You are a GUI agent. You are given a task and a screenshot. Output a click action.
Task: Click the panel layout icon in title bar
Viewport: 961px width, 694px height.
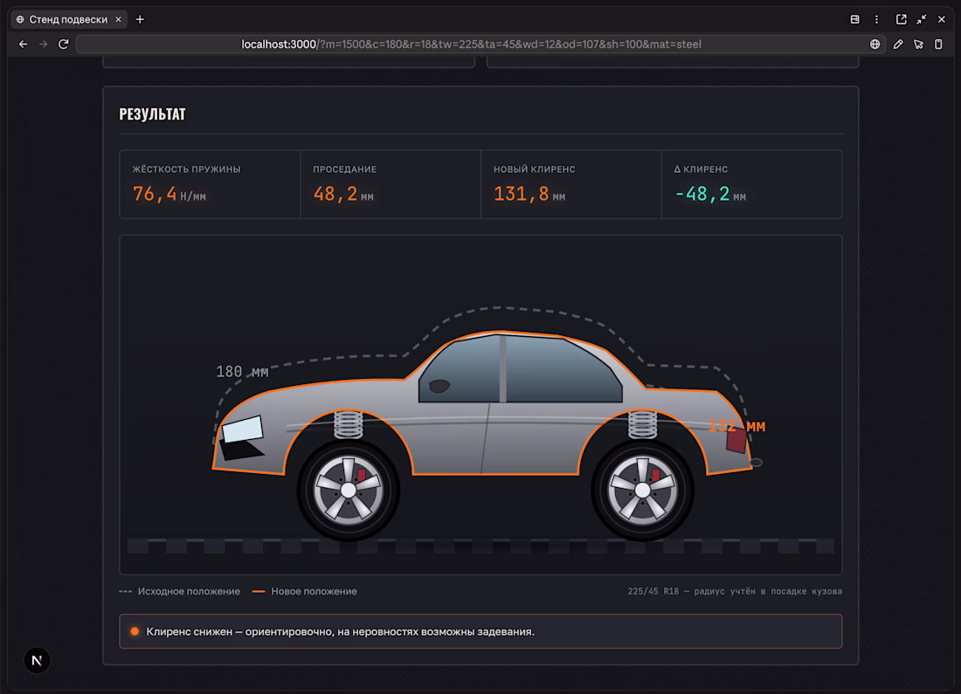(855, 19)
